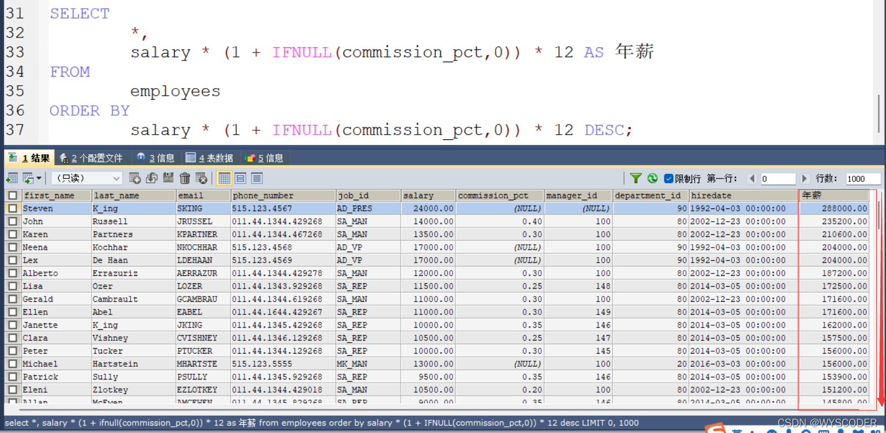Check the row checkbox for John Russell
The height and width of the screenshot is (433, 886).
pyautogui.click(x=13, y=222)
